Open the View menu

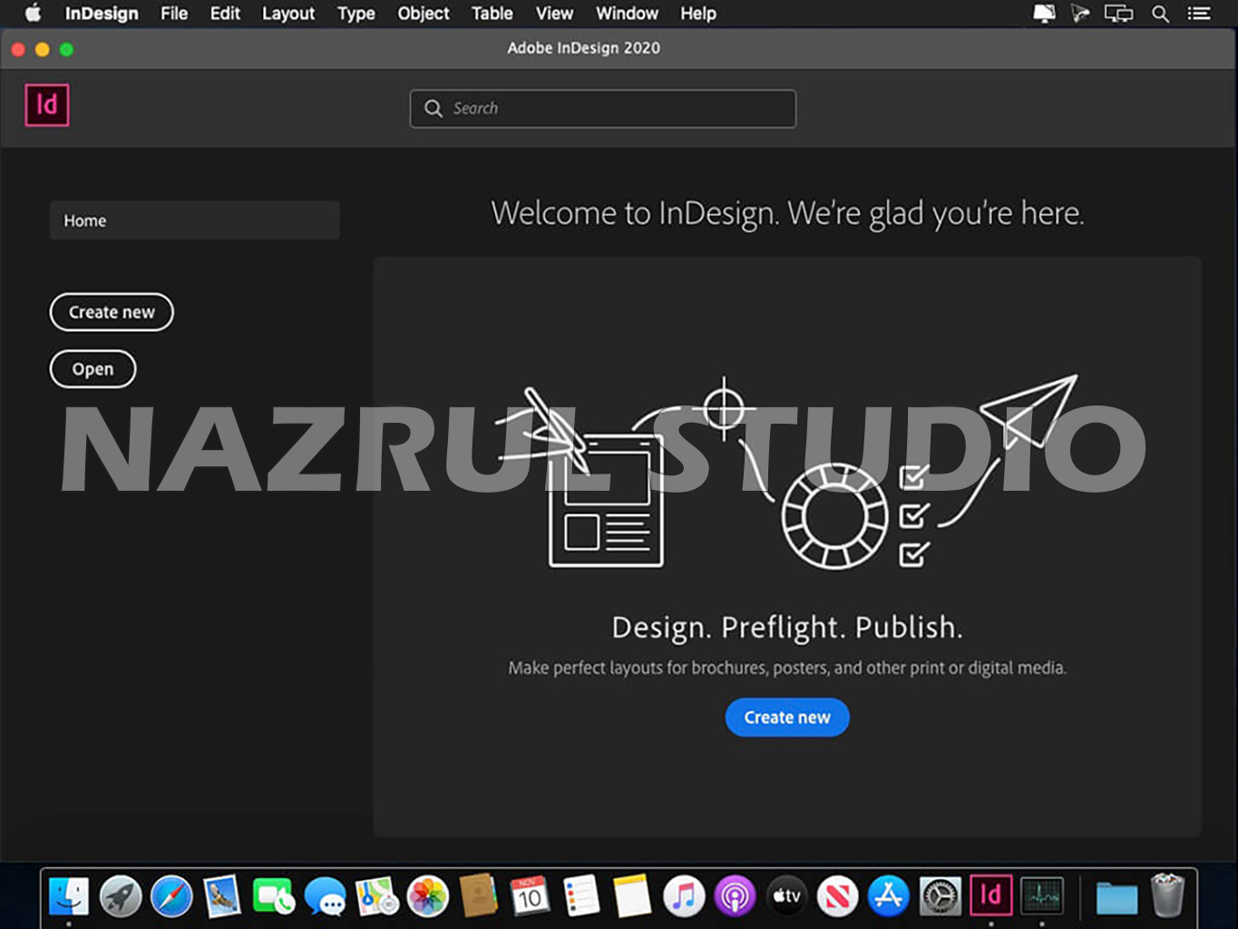554,14
